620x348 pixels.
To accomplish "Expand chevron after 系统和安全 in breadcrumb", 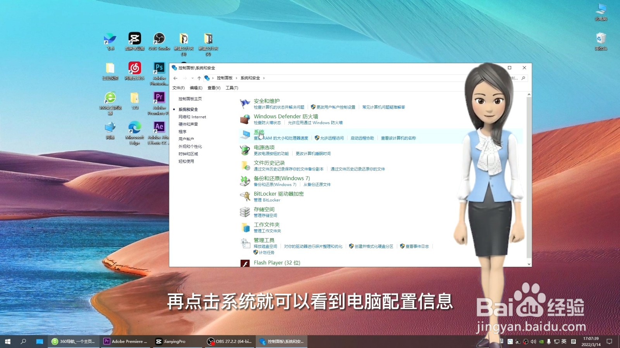I will [x=264, y=78].
